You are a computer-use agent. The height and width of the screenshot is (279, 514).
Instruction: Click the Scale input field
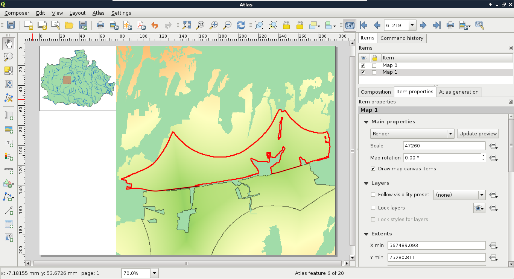[x=444, y=146]
